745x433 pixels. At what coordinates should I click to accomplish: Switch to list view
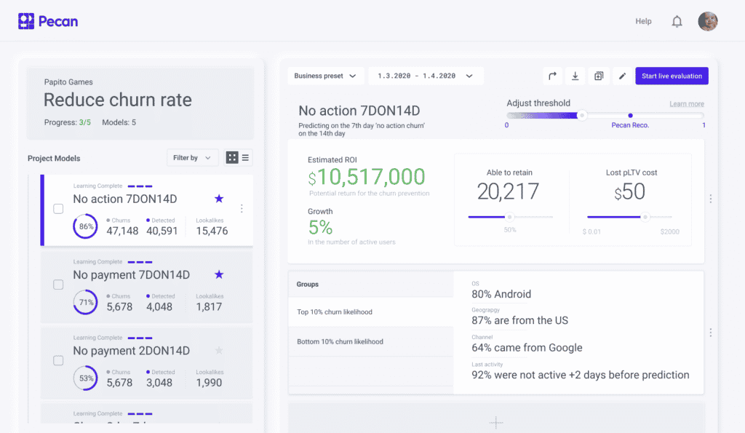coord(245,158)
